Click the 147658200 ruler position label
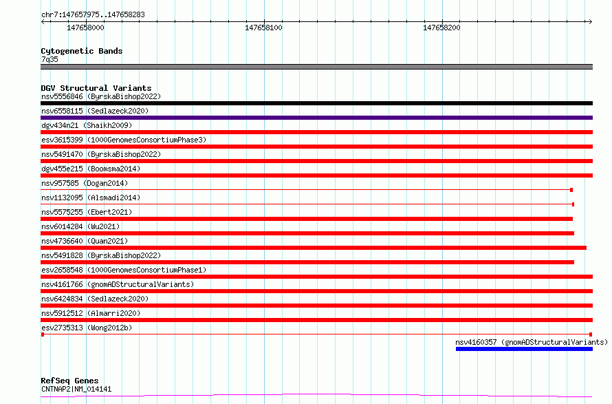The width and height of the screenshot is (612, 404). (441, 28)
